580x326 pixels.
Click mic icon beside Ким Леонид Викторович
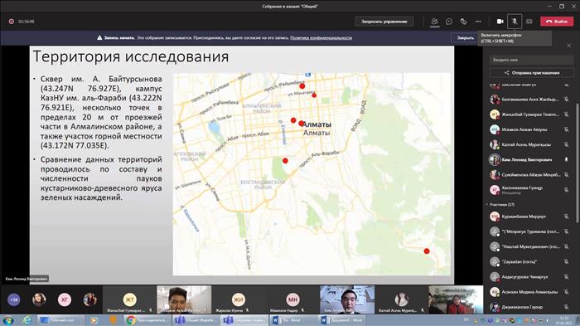point(566,159)
